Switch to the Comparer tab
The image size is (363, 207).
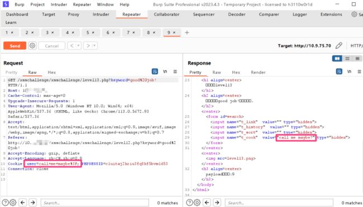(269, 14)
